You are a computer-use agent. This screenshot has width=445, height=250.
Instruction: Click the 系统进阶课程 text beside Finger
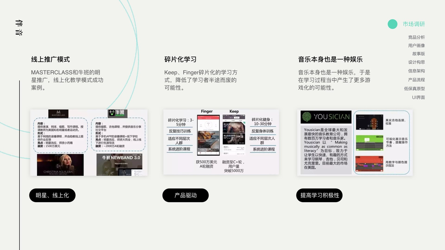[179, 149]
